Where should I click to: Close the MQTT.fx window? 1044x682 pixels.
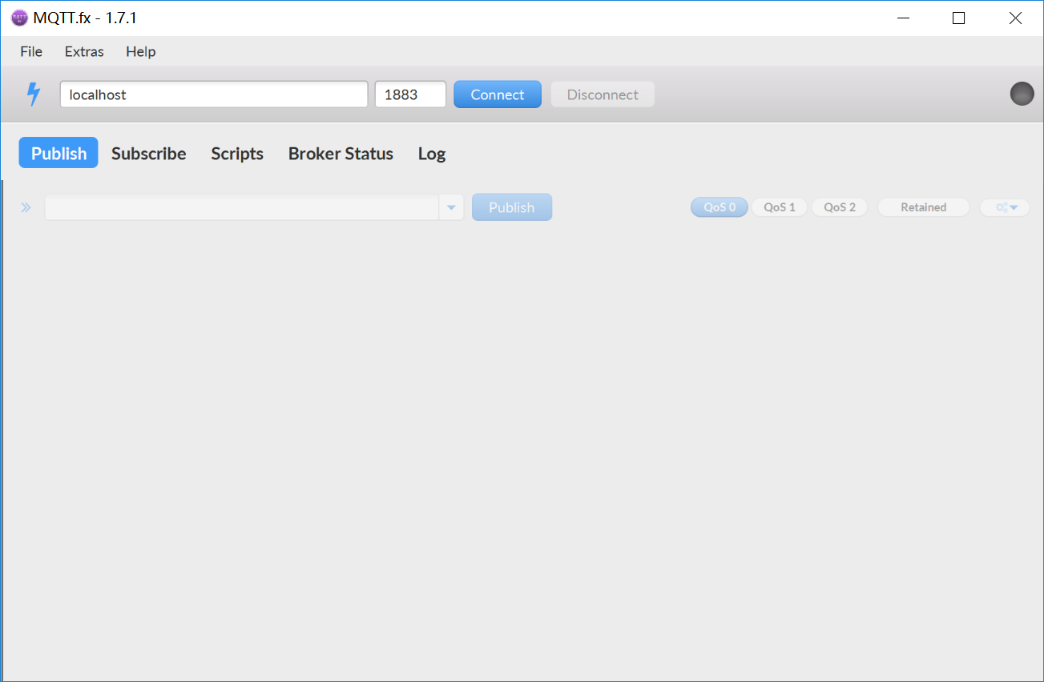click(1015, 18)
